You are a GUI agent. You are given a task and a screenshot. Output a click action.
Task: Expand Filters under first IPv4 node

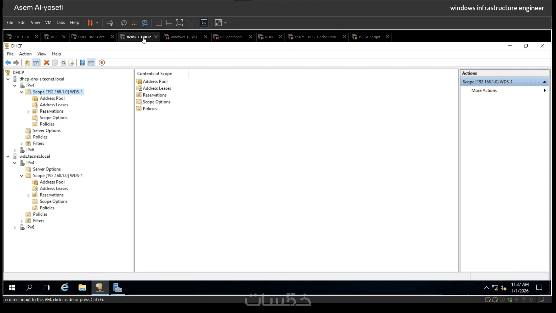21,144
